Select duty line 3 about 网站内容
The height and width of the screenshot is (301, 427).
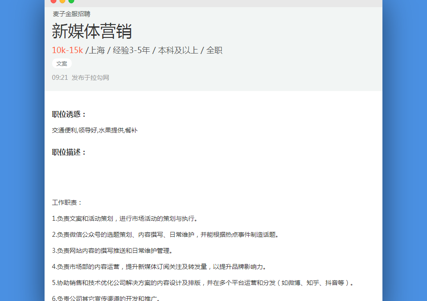tap(112, 251)
